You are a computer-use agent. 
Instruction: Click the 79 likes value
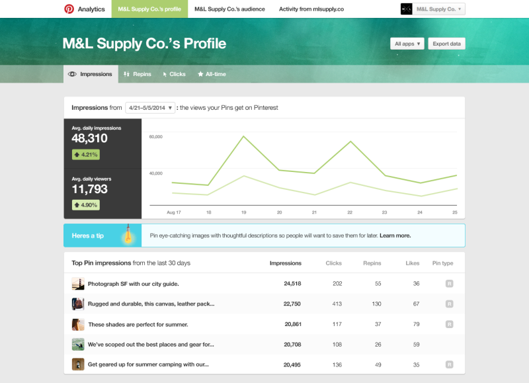pos(417,324)
